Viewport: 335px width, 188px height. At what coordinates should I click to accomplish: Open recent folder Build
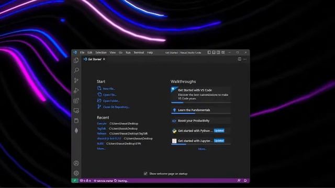pos(100,144)
